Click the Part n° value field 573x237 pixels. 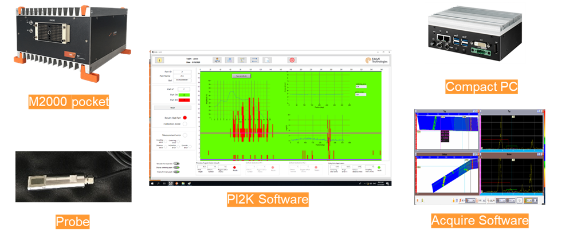coord(184,89)
